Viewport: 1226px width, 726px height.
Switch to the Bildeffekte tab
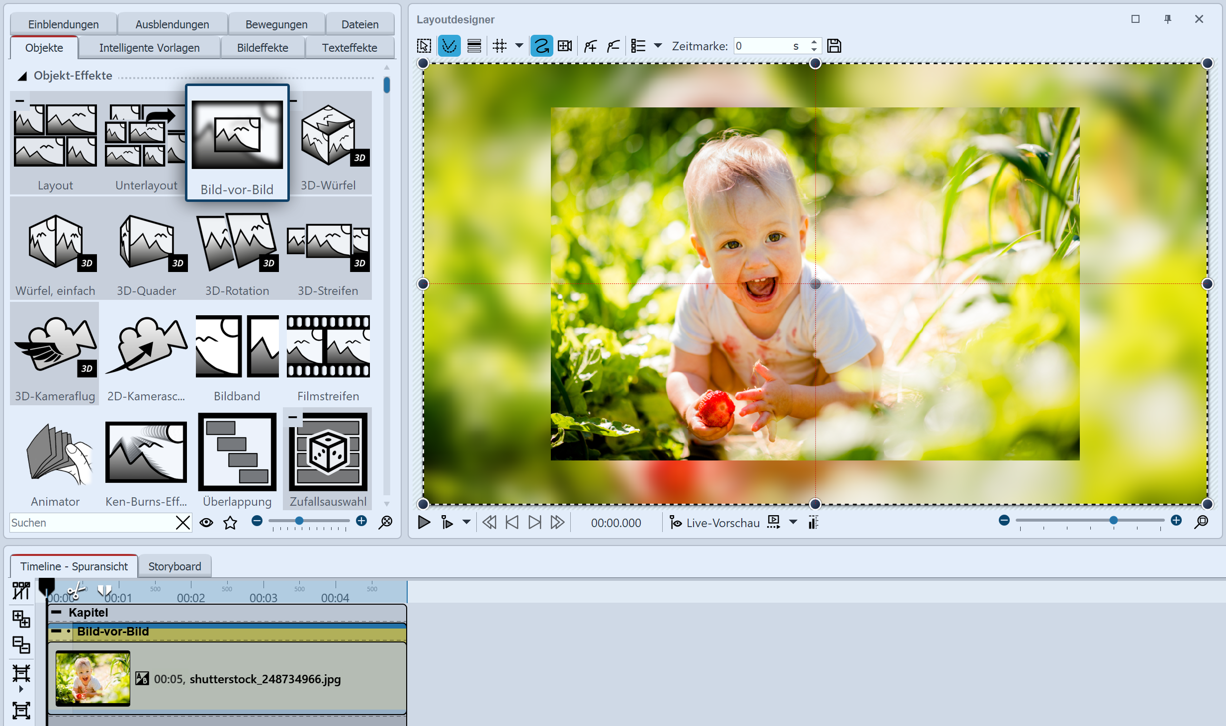pos(263,48)
